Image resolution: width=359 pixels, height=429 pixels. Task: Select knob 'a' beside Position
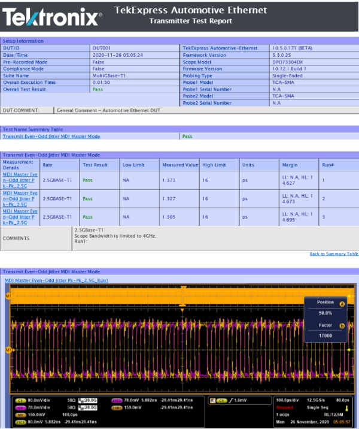point(342,304)
